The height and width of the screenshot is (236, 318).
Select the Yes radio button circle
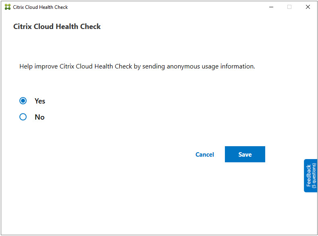pos(23,101)
